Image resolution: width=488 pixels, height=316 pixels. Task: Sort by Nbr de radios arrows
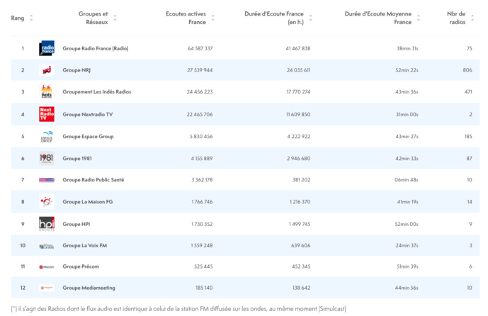[x=473, y=18]
